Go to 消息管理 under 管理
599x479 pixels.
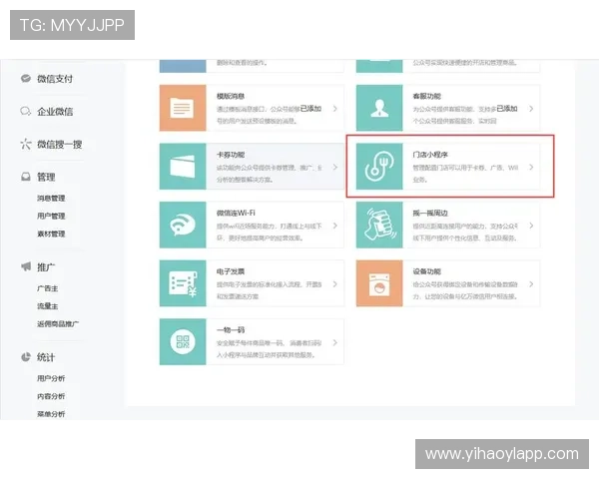coord(51,199)
